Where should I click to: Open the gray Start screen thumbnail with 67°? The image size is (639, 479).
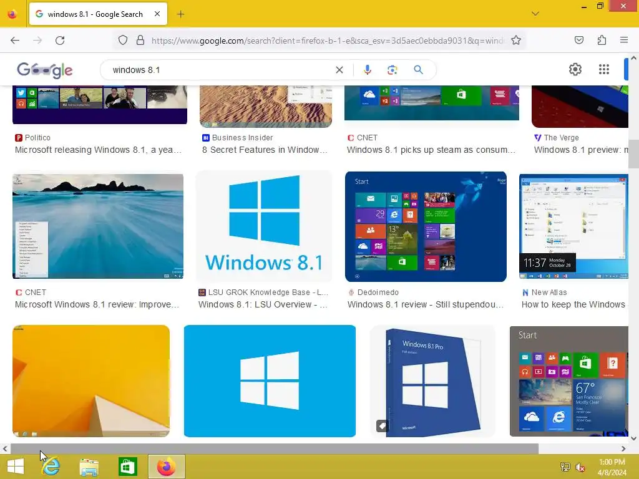[569, 381]
